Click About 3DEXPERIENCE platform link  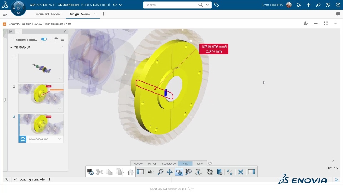[171, 189]
